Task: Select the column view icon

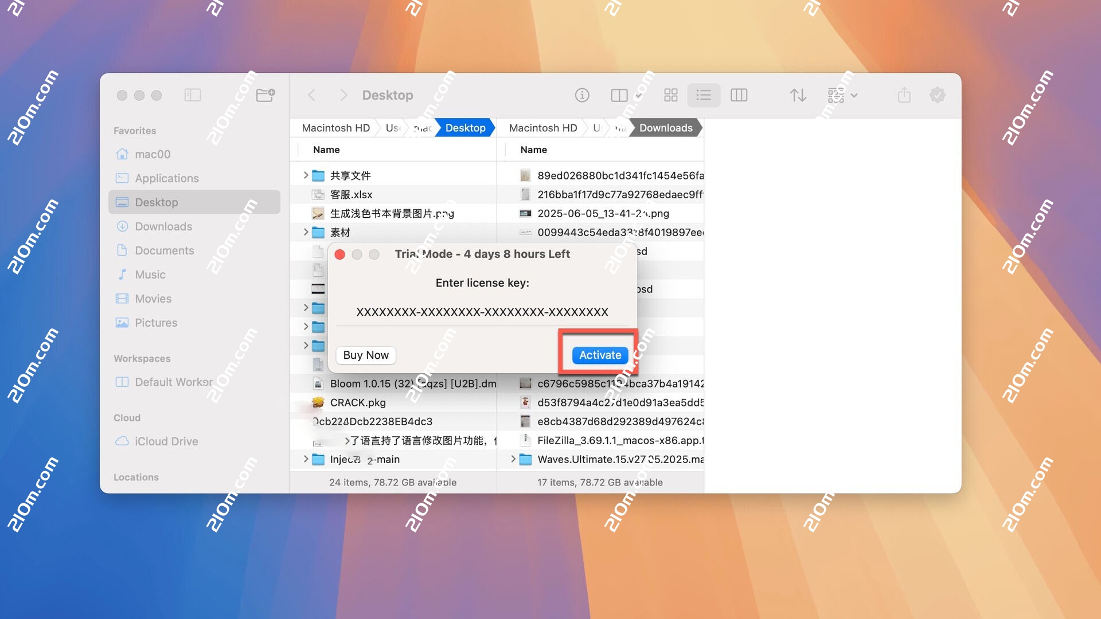Action: 739,95
